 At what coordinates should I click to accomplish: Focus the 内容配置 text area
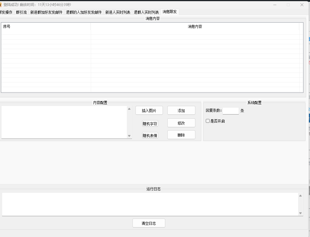pos(64,122)
